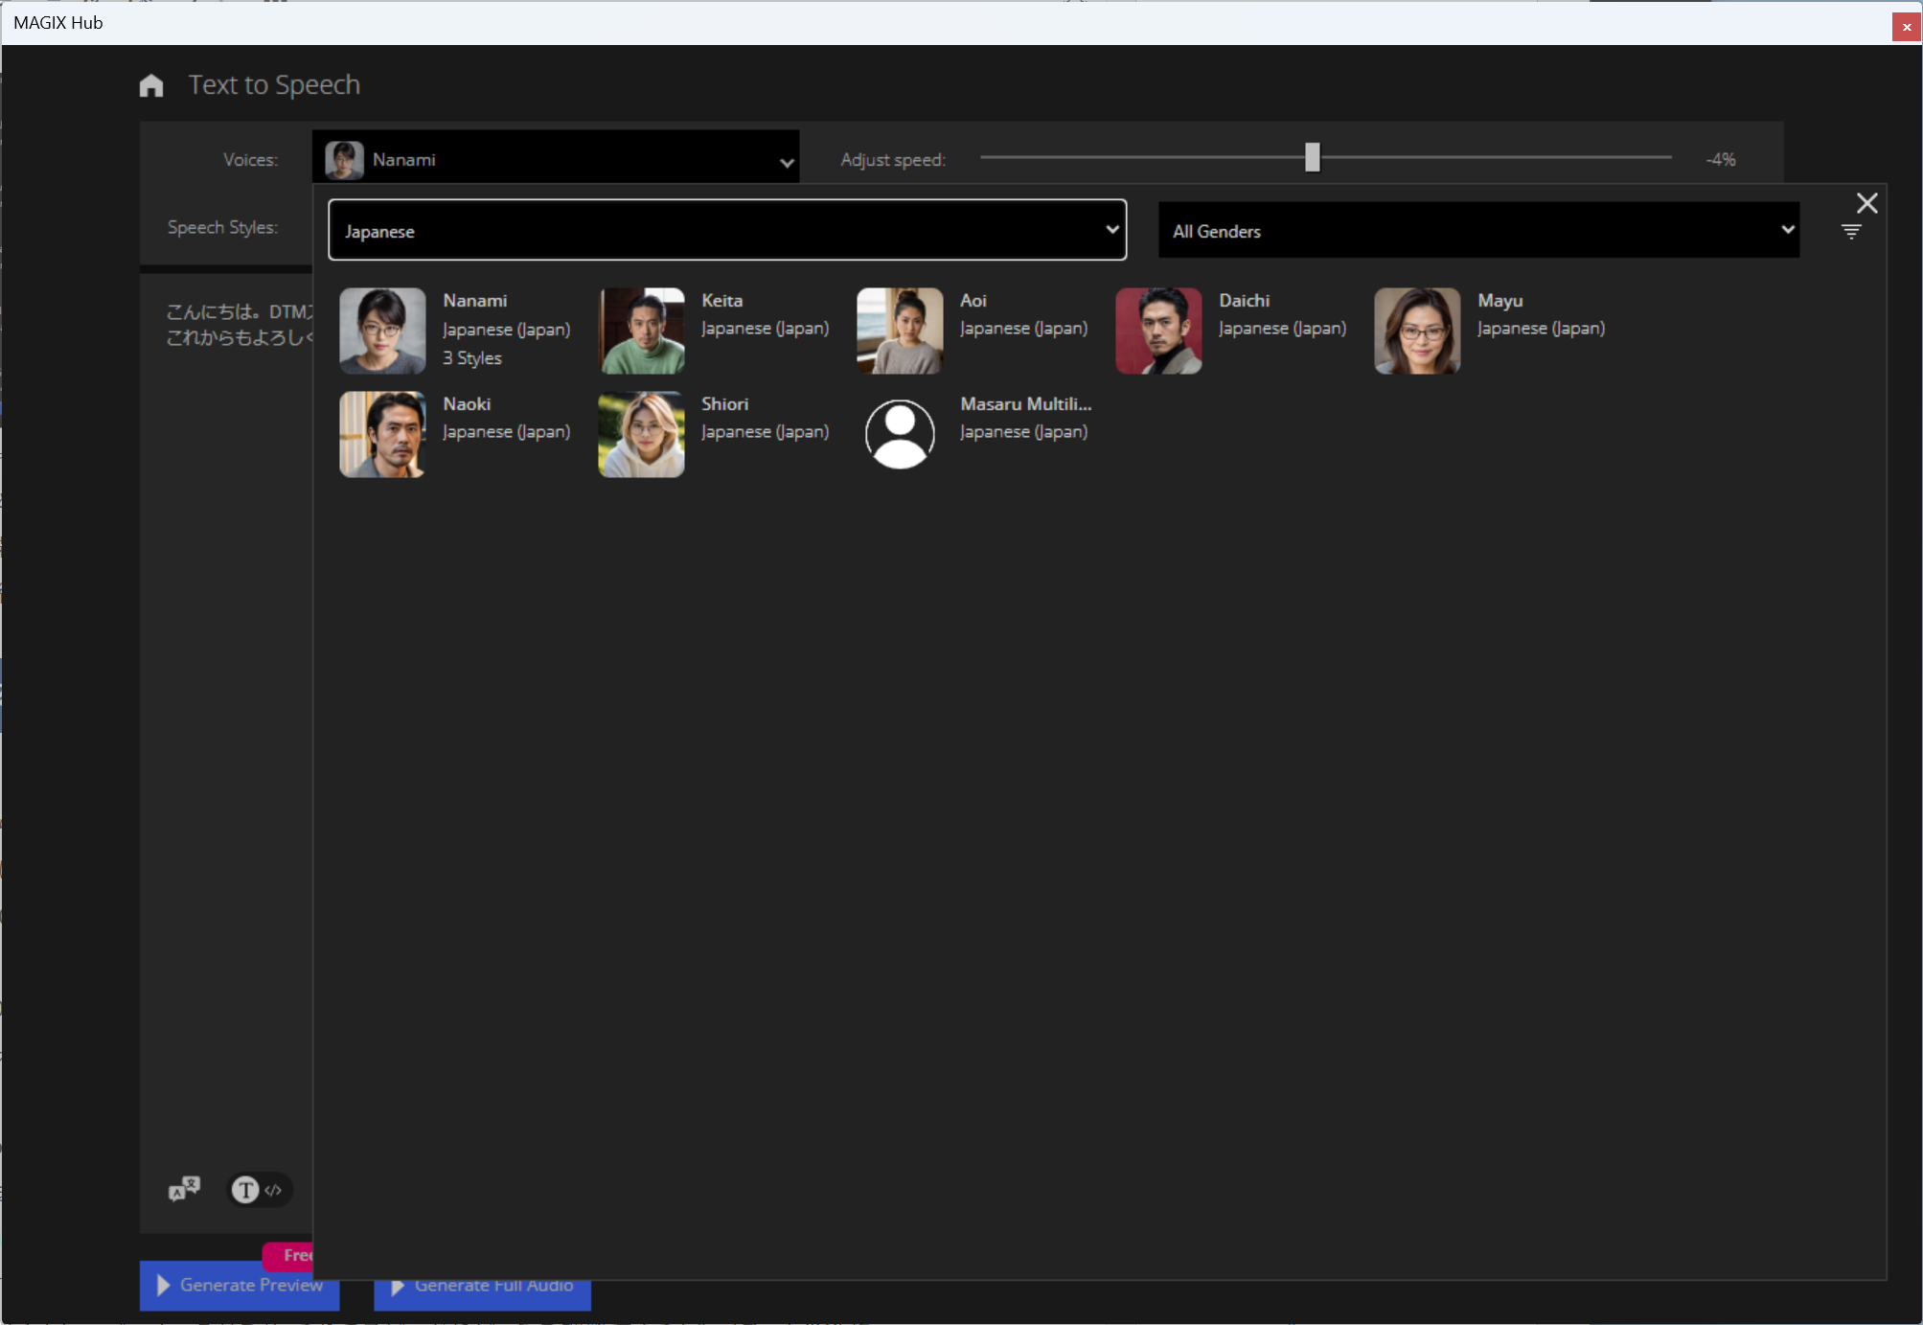
Task: Click the small Nanami avatar in Voices field
Action: (x=344, y=159)
